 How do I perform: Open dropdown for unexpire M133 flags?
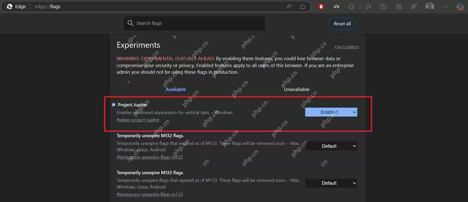point(331,183)
